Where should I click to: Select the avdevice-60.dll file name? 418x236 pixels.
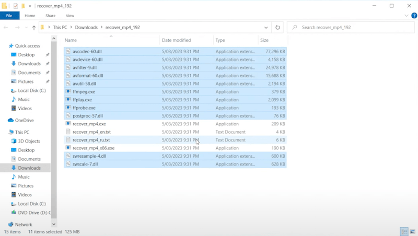point(88,60)
